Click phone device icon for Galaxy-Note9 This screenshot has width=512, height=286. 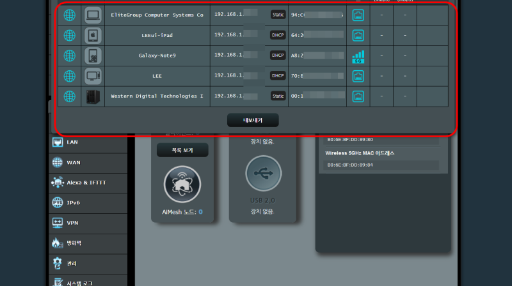[x=93, y=56]
